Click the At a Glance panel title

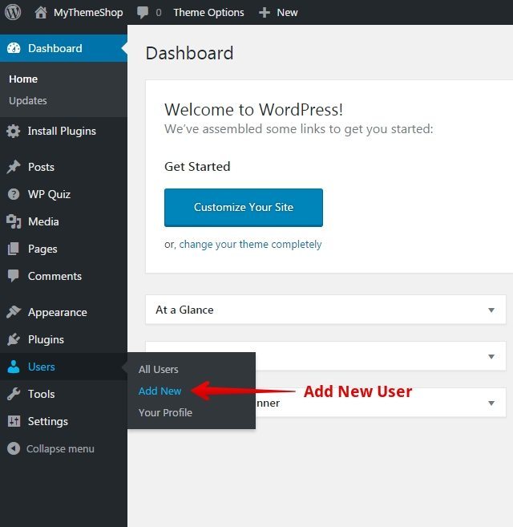click(x=184, y=310)
